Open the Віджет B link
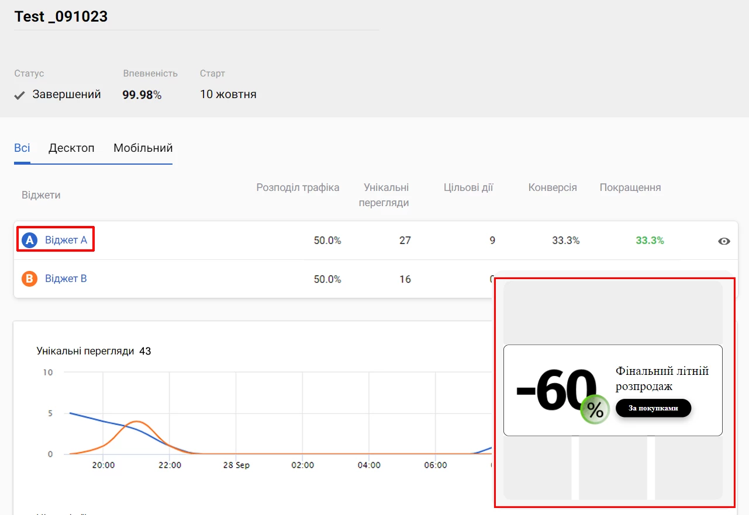The width and height of the screenshot is (749, 515). tap(66, 279)
